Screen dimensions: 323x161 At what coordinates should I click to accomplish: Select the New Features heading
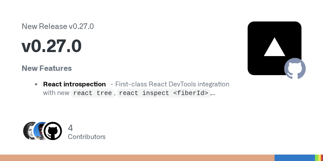coord(47,68)
